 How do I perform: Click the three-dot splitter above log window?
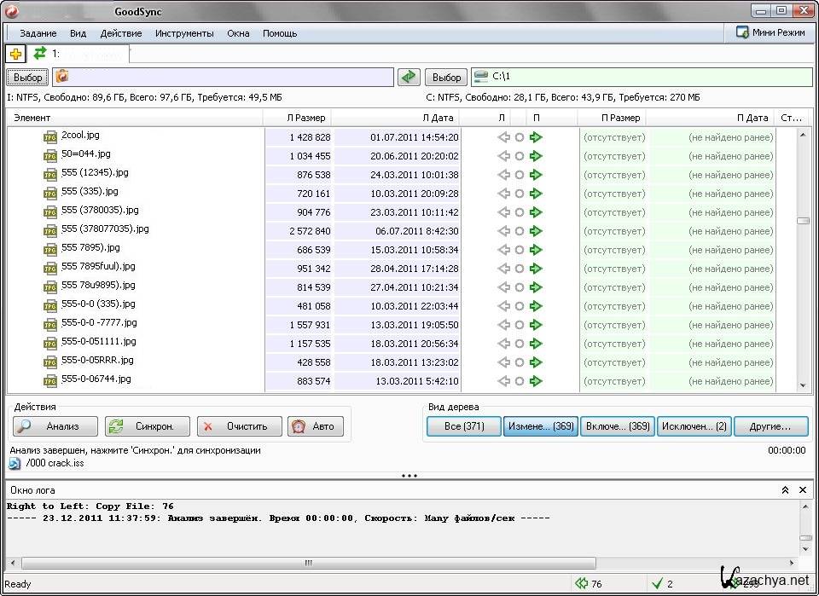409,476
